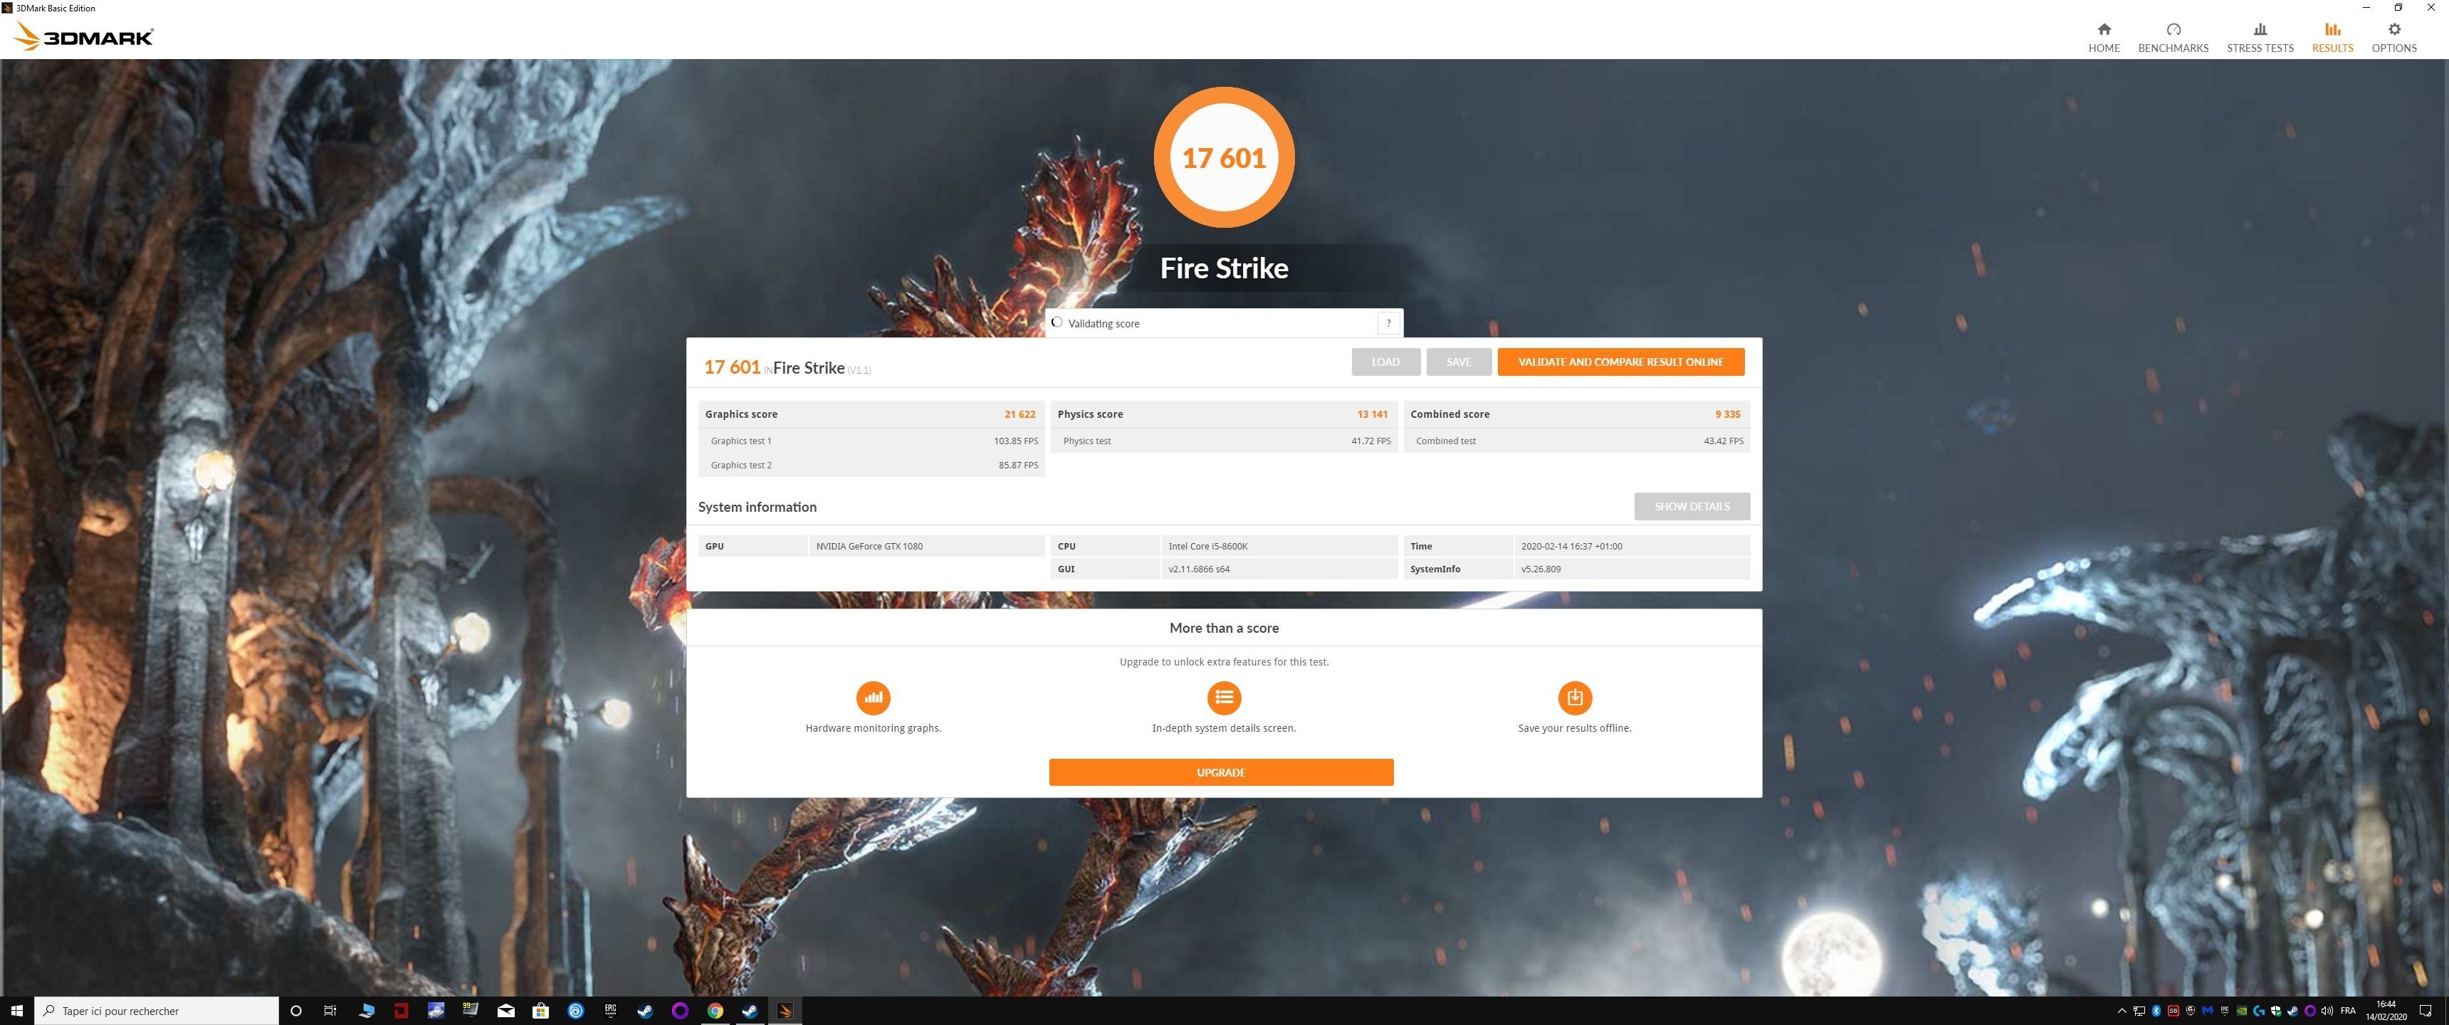Open the computer monitor taskbar app
The height and width of the screenshot is (1025, 2449).
(x=367, y=1011)
